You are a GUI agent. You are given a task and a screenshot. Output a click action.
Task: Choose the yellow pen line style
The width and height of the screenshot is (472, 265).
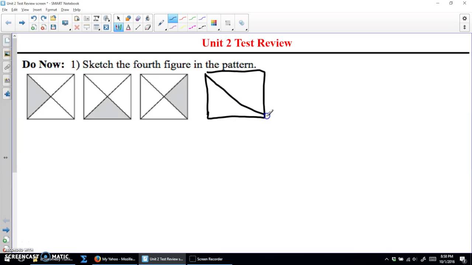pyautogui.click(x=183, y=27)
